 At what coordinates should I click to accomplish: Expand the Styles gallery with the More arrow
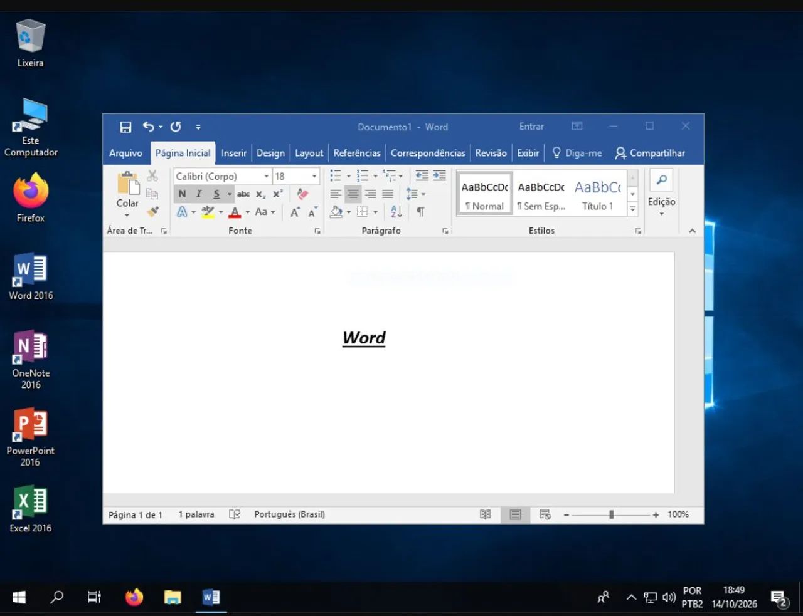tap(633, 209)
